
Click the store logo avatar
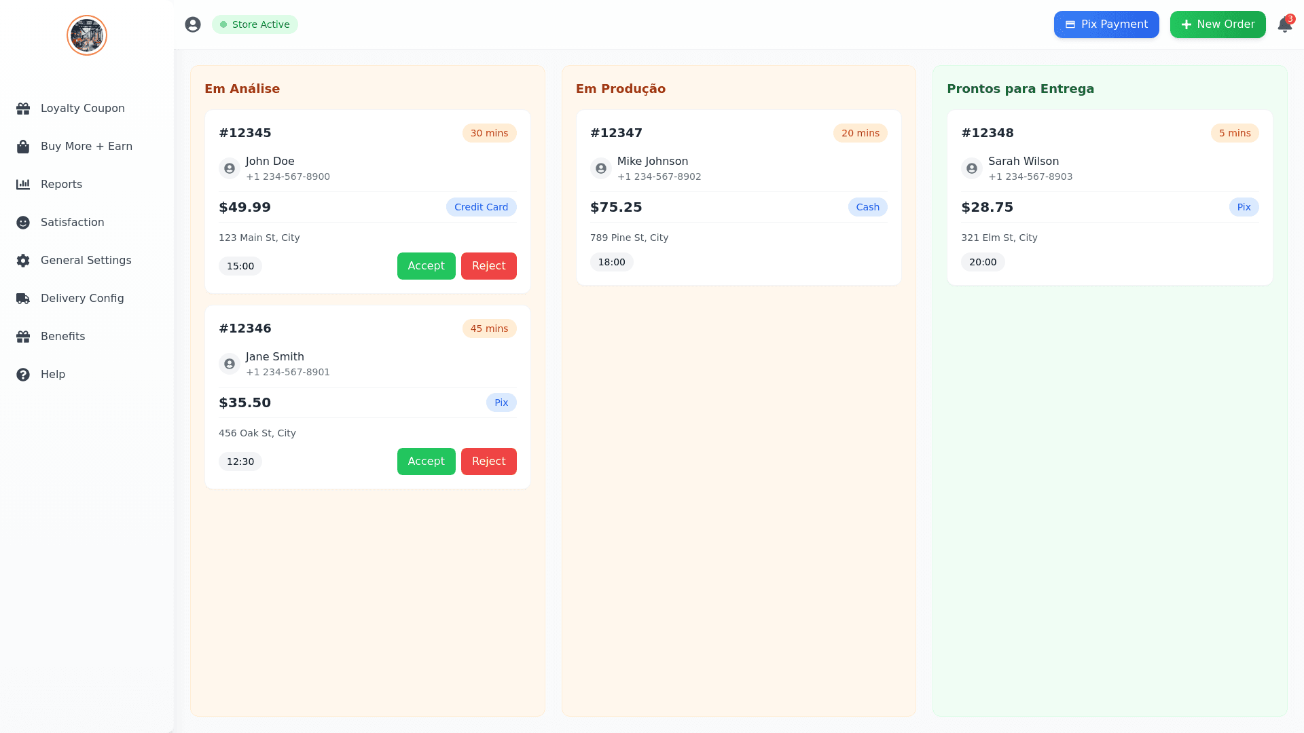click(87, 35)
